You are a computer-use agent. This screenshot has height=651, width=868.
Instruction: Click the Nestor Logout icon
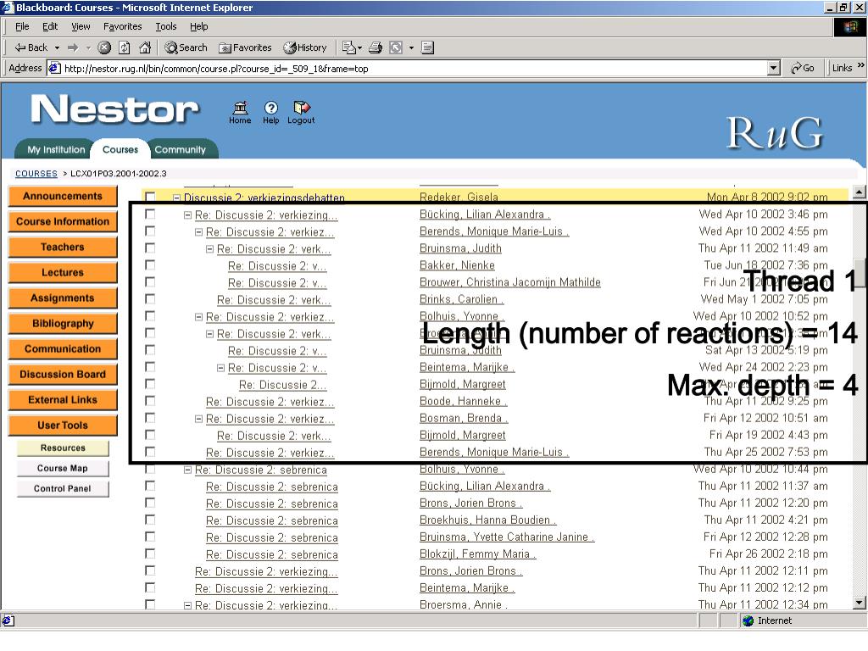click(301, 113)
